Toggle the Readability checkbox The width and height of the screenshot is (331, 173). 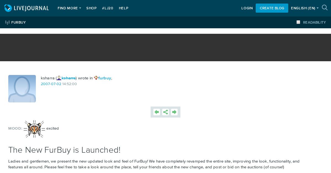(298, 22)
